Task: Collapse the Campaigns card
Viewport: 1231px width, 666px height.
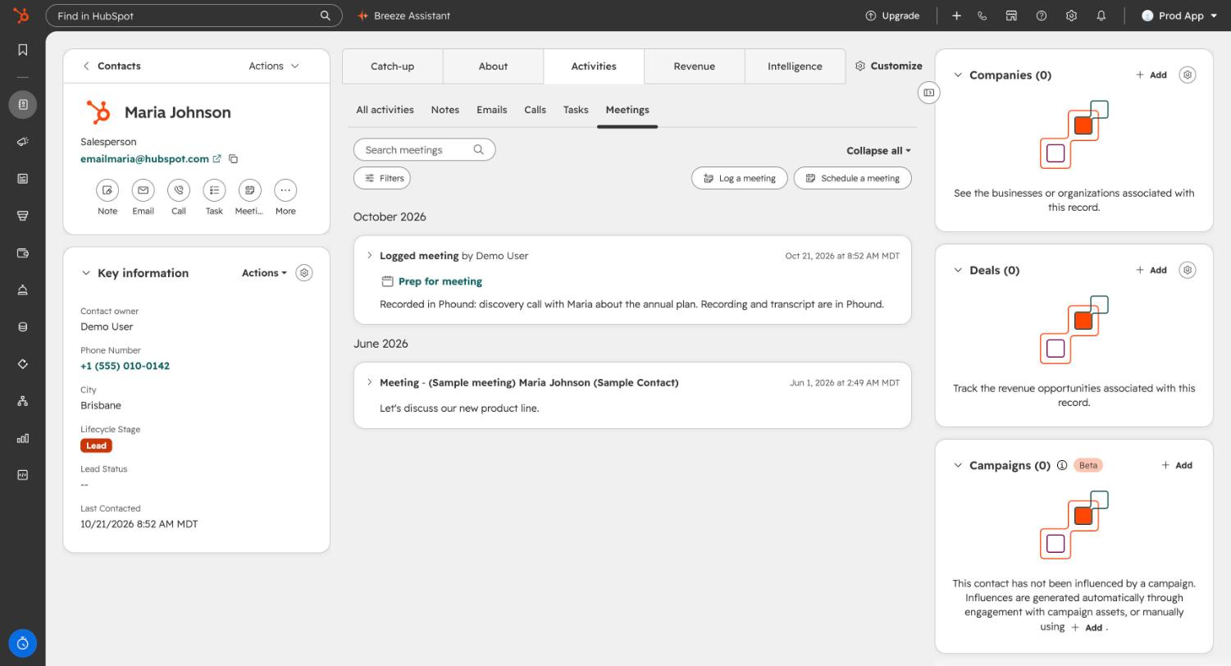Action: (x=957, y=465)
